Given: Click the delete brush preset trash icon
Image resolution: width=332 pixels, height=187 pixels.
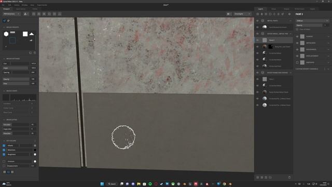Looking at the screenshot, I should 35,53.
